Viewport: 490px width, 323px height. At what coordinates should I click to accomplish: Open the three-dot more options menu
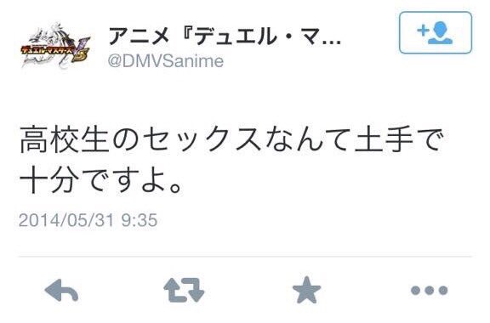[x=430, y=291]
